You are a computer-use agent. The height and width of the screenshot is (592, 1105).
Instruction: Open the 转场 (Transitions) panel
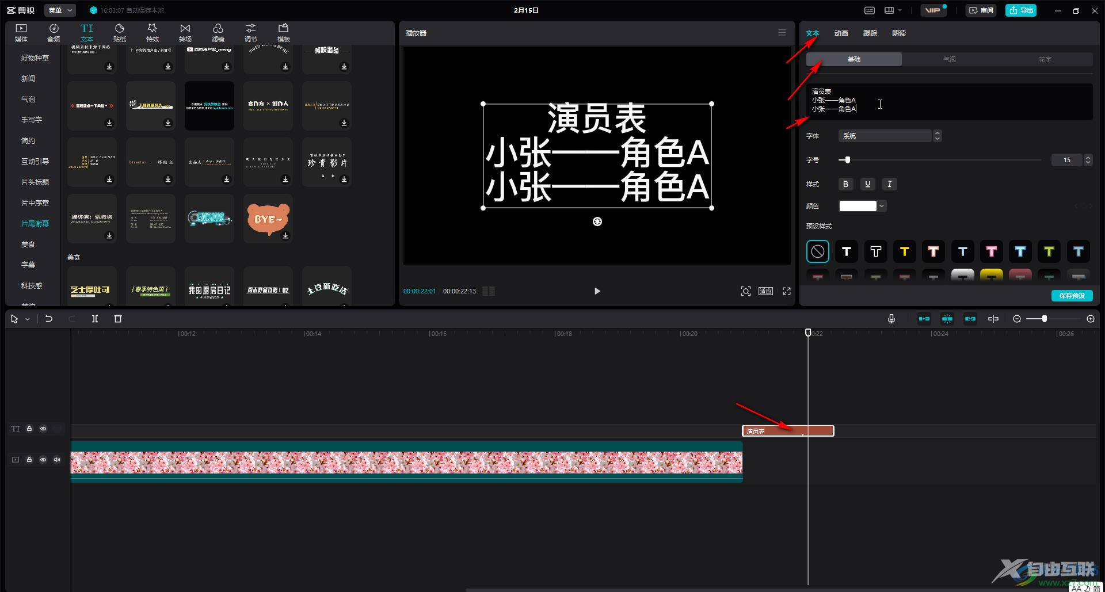click(x=185, y=33)
